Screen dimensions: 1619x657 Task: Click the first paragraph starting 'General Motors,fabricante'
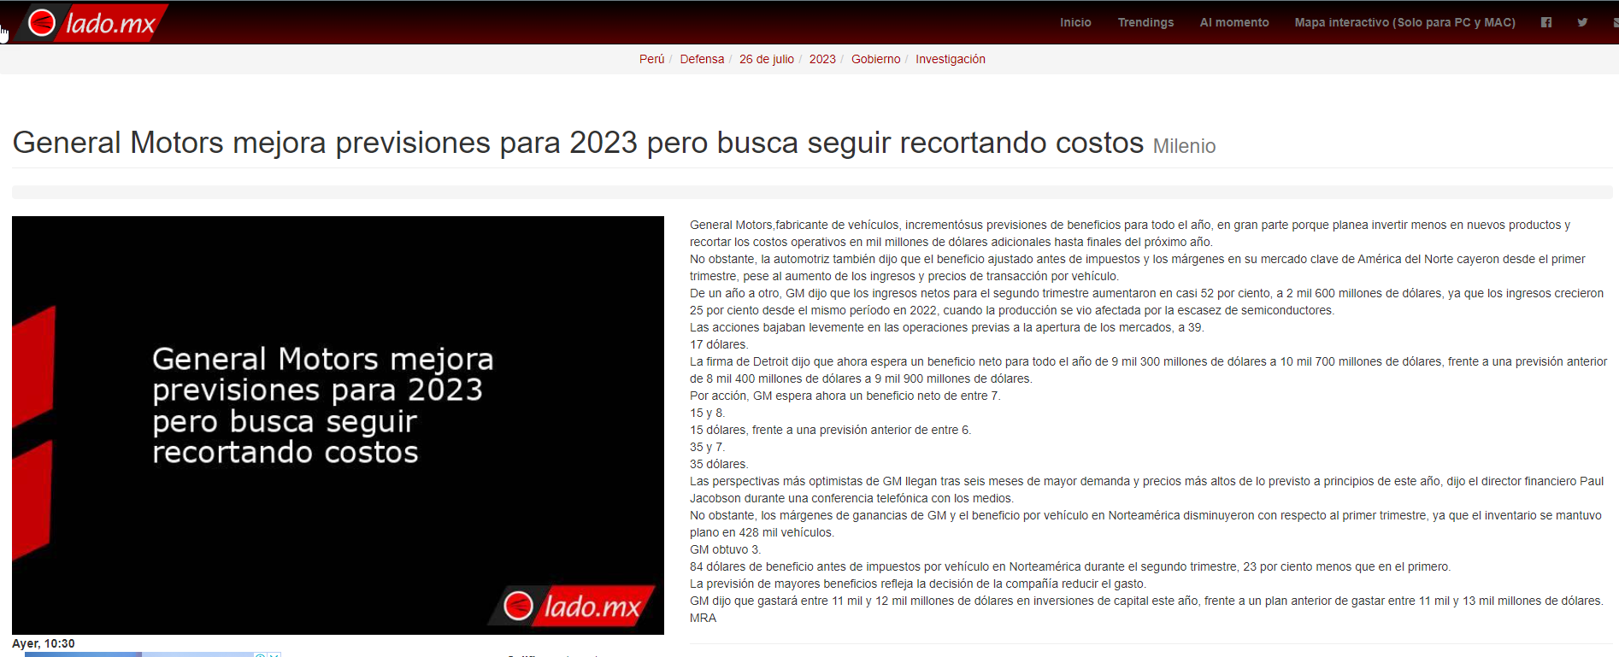point(1130,233)
